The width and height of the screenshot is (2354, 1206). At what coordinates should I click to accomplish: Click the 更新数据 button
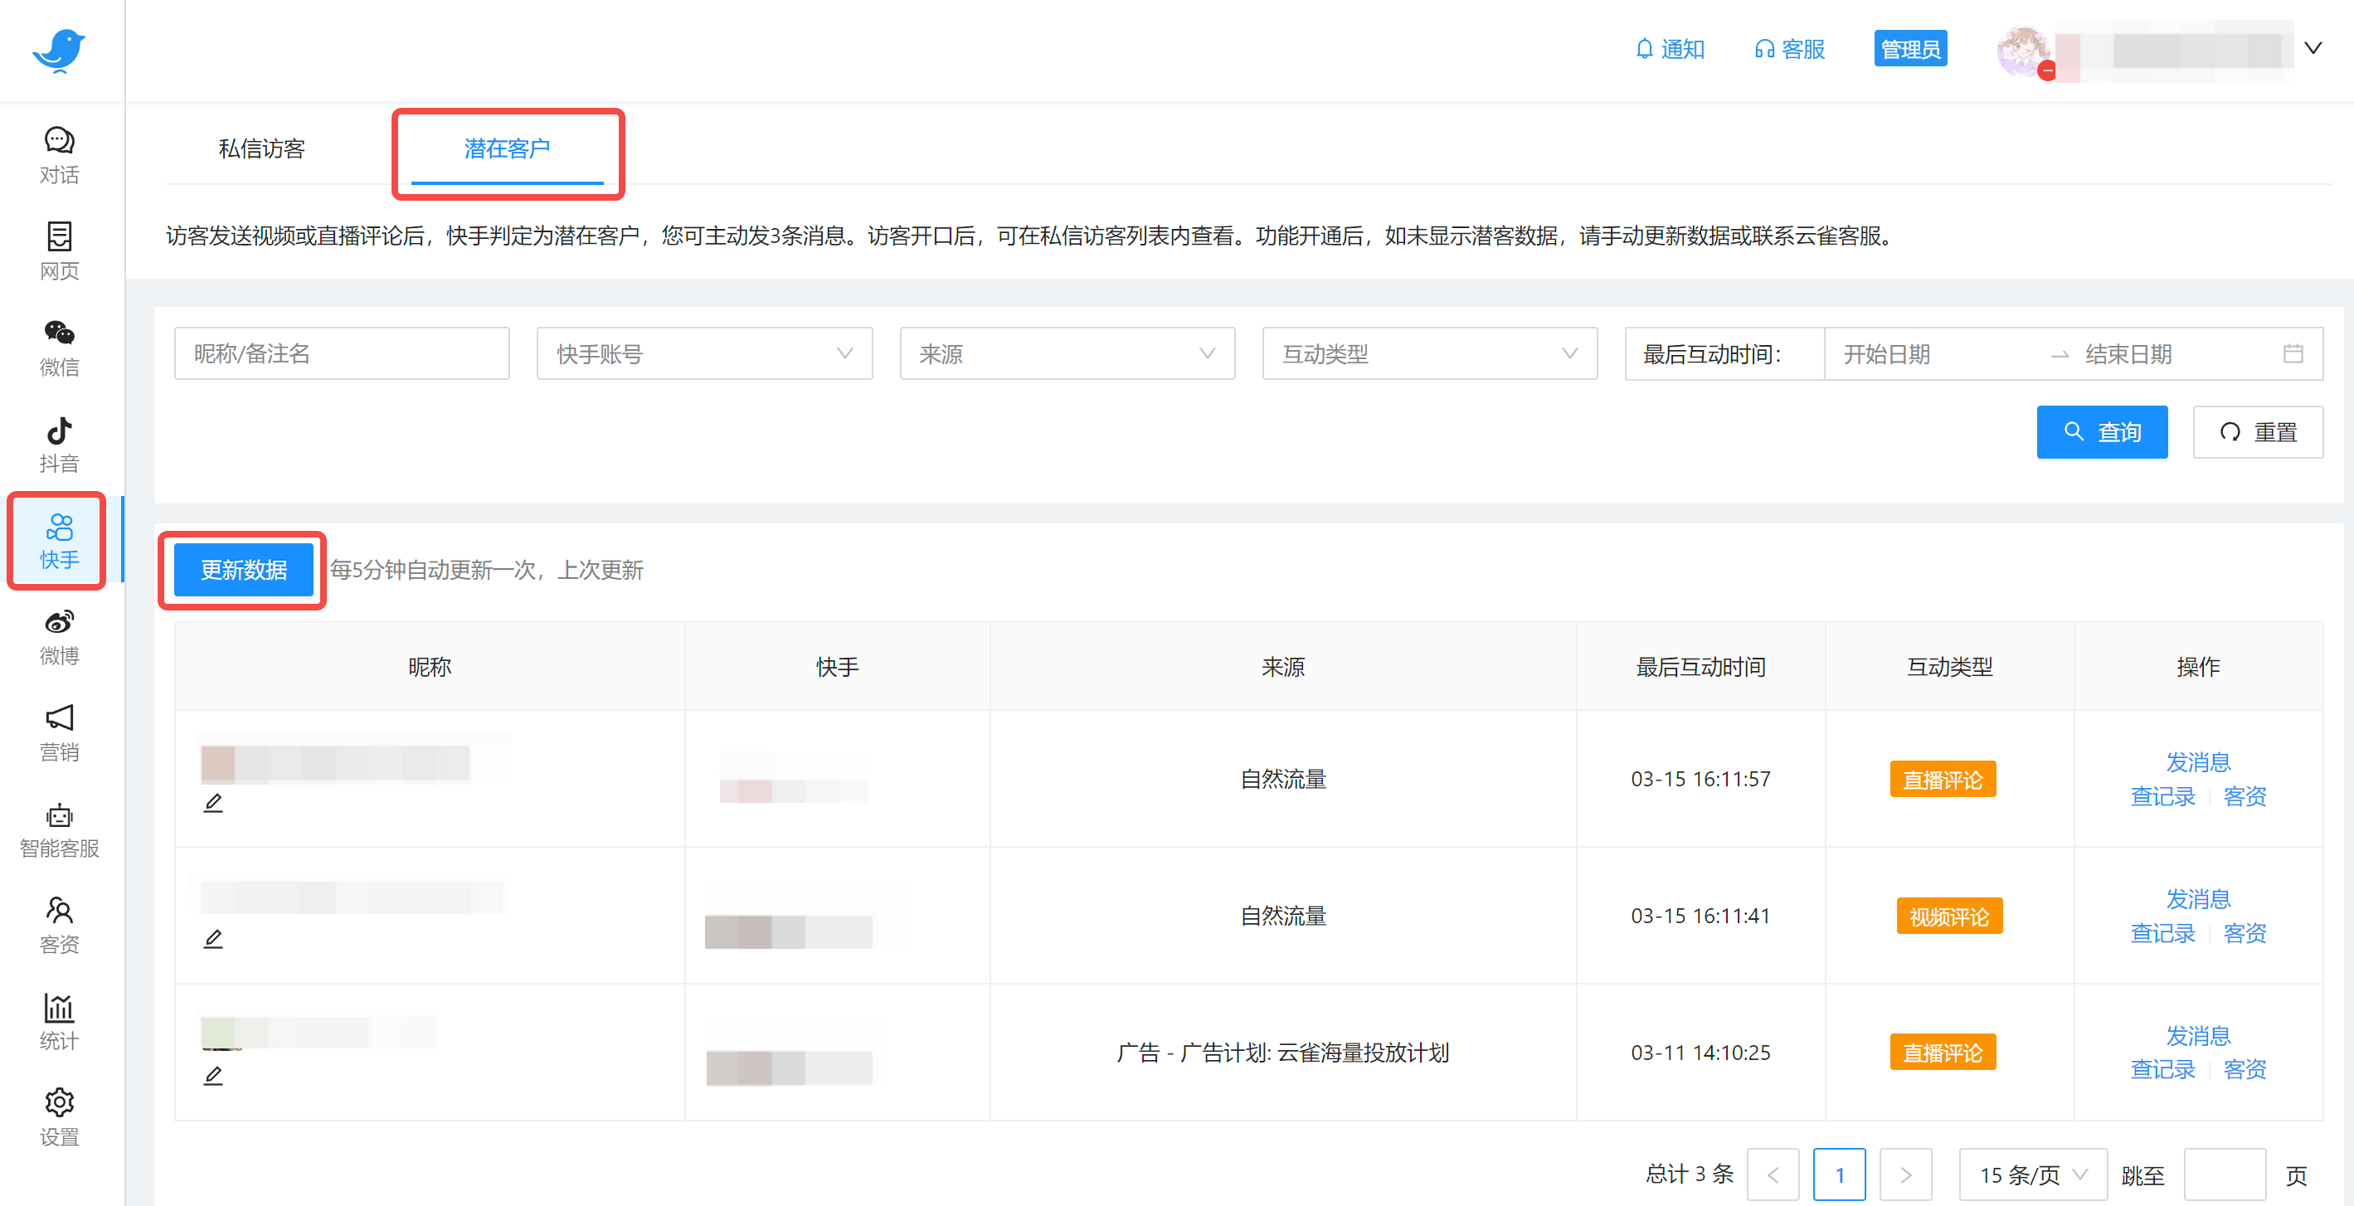(241, 569)
